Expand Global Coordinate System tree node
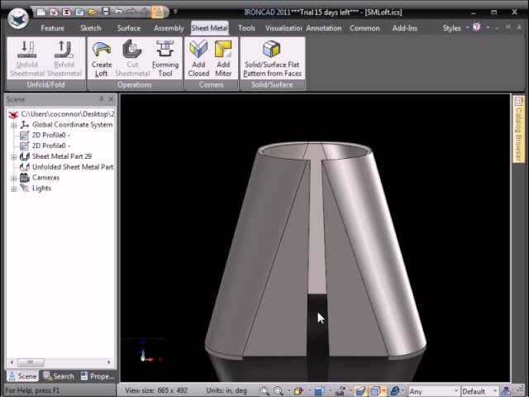529x397 pixels. pyautogui.click(x=13, y=125)
